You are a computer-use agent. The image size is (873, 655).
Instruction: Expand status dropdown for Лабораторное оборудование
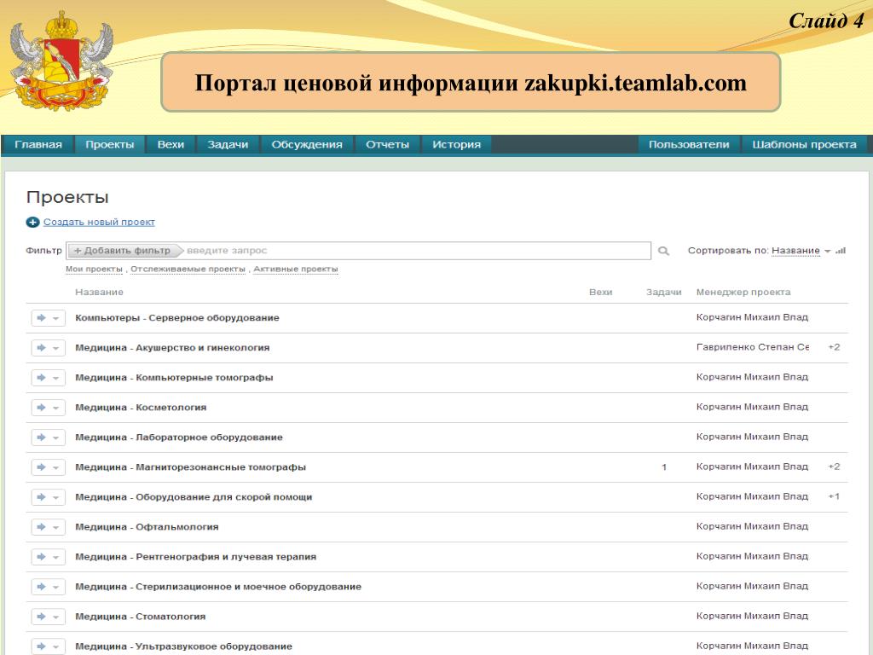click(55, 438)
